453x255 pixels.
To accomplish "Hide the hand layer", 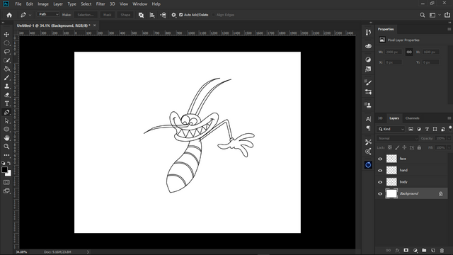I will tap(380, 170).
